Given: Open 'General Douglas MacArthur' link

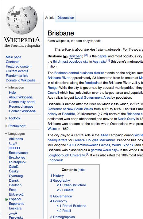Looking at the screenshot, I should click(94, 140).
